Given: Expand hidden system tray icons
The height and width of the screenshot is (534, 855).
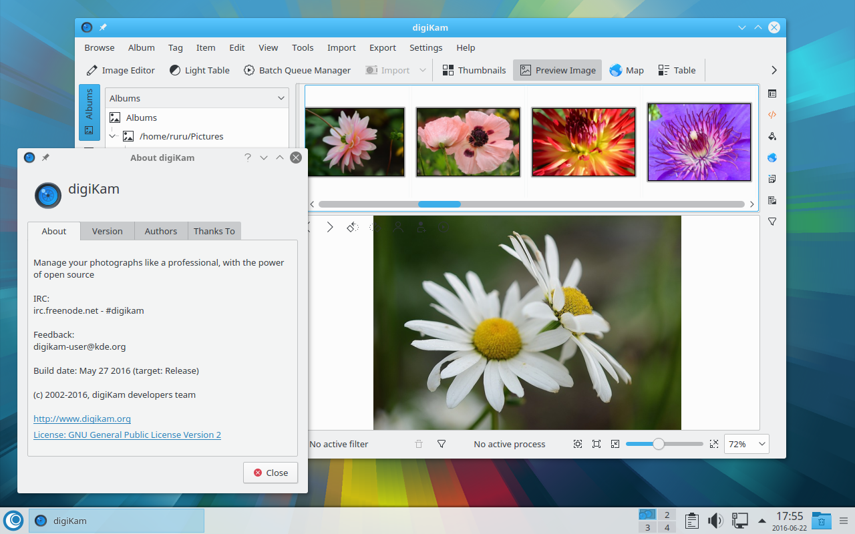Looking at the screenshot, I should pyautogui.click(x=762, y=521).
